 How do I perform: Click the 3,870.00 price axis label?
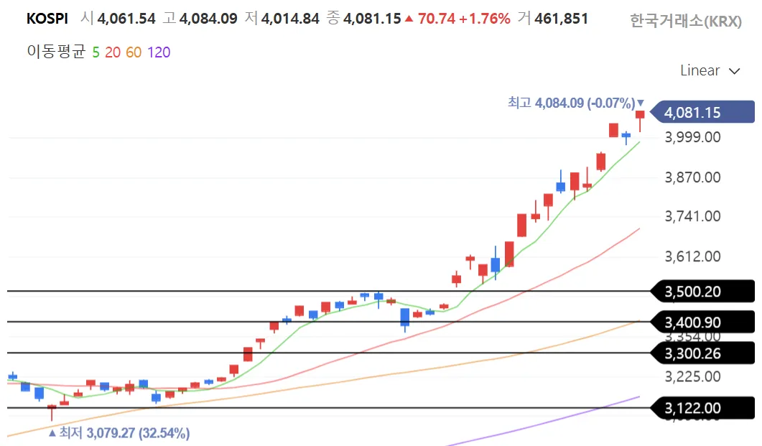pos(692,177)
